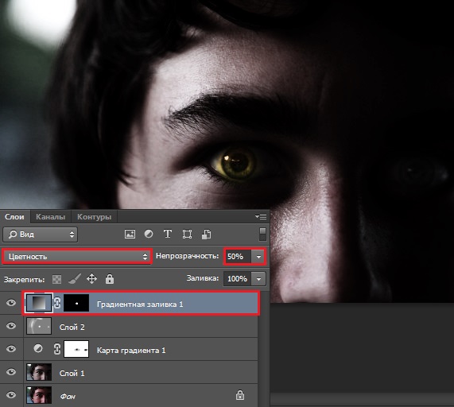Switch to the Слои tab
Screen dimensions: 454x407
[x=14, y=217]
